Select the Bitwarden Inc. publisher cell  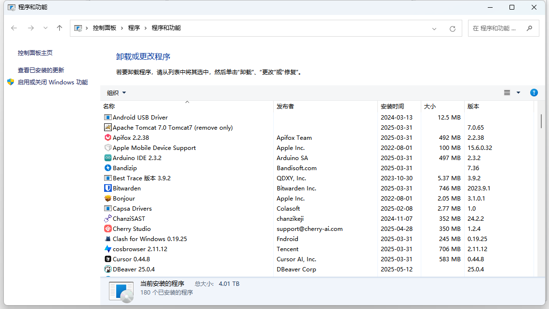click(296, 188)
